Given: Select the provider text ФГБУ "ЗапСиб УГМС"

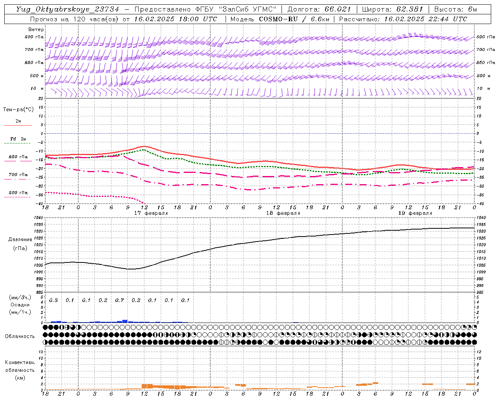Looking at the screenshot, I should pos(237,9).
